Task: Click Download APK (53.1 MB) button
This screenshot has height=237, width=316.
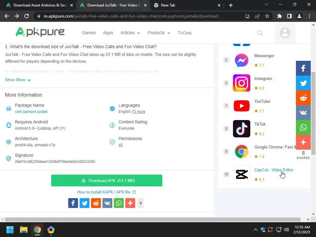Action: [106, 181]
